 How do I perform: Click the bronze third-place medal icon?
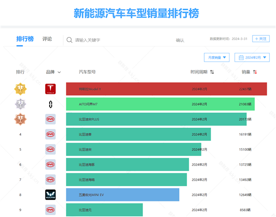20,120
